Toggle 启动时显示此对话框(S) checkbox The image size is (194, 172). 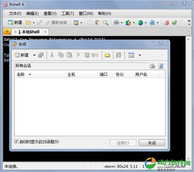[16, 142]
